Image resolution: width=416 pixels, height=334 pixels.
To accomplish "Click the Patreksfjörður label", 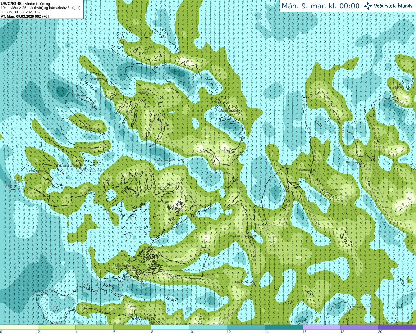I will pyautogui.click(x=38, y=171).
